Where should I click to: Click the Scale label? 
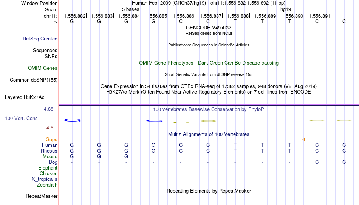[51, 9]
